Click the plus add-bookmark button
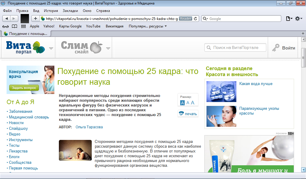 coord(36,18)
